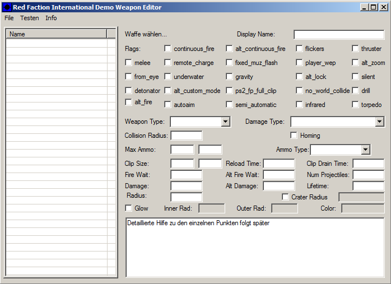Click the Reload Time input box
391x284 pixels.
click(278, 164)
